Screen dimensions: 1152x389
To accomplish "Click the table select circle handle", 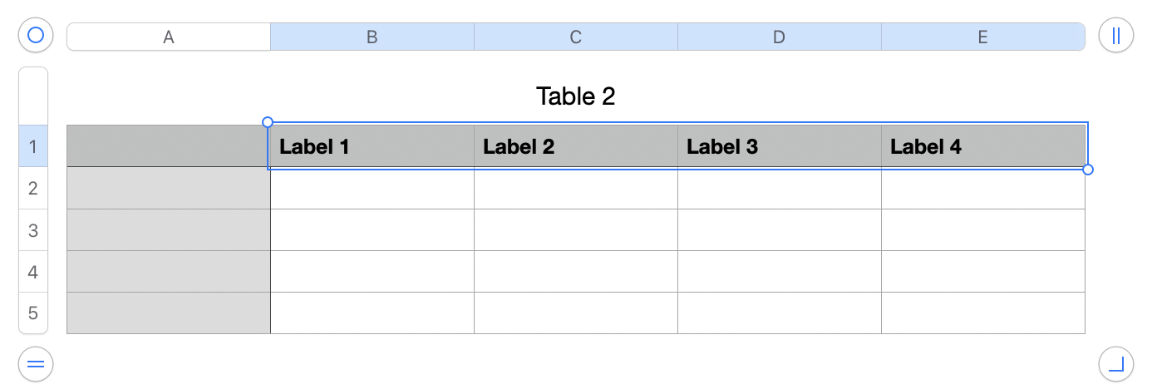I will (x=36, y=36).
